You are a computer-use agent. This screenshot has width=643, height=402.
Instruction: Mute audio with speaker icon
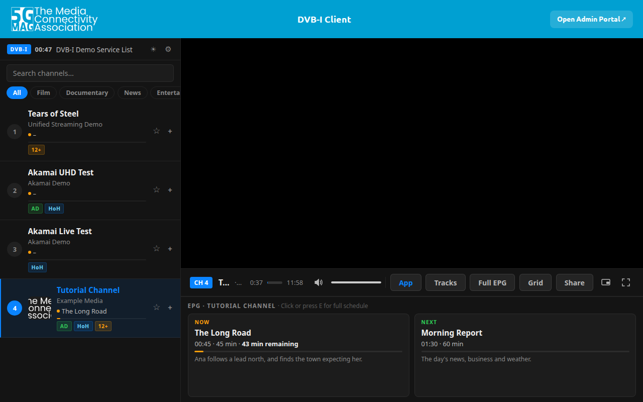318,282
